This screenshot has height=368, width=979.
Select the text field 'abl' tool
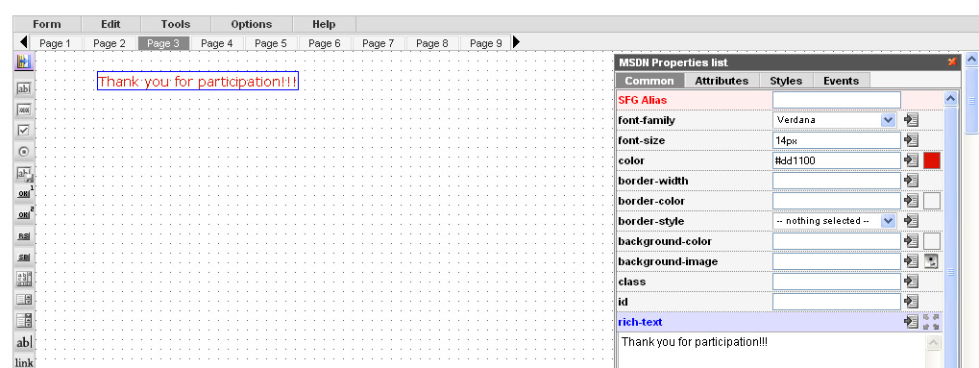point(24,88)
